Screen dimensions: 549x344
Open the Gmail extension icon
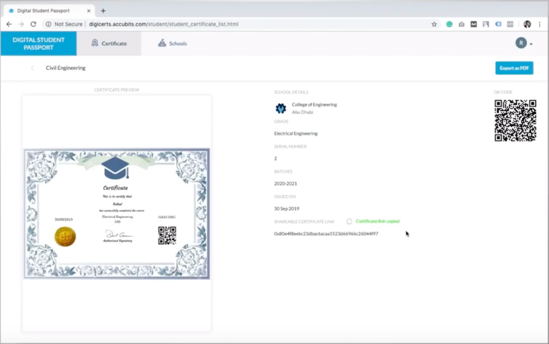473,24
